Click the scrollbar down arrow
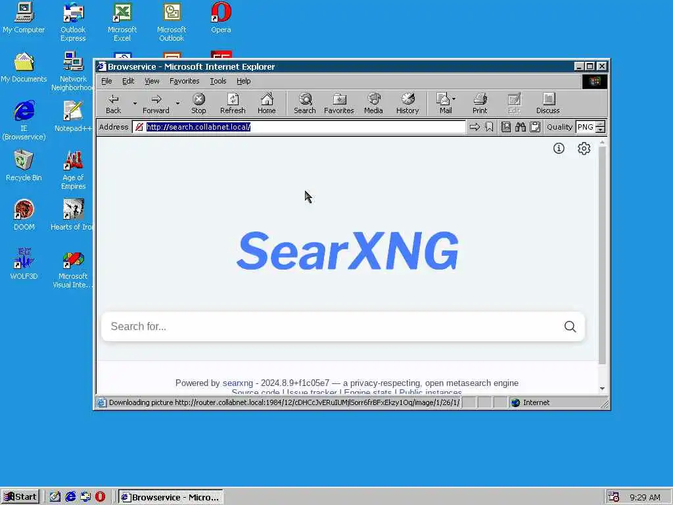 coord(602,388)
